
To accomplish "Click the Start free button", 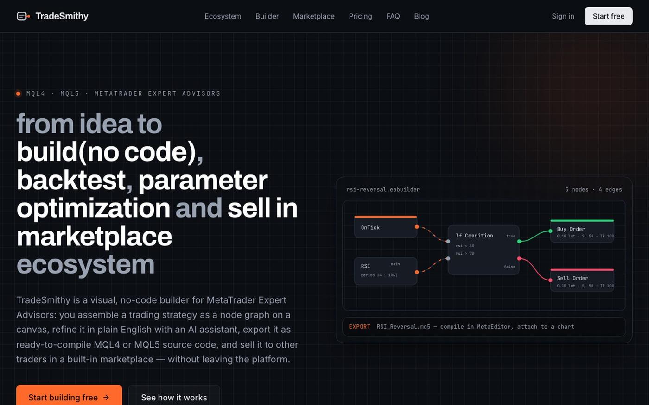I will (x=608, y=16).
